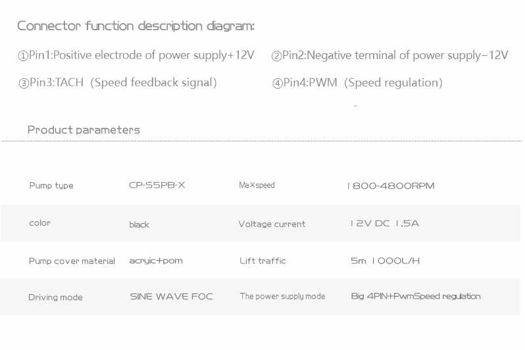Select the black color value

pyautogui.click(x=139, y=225)
